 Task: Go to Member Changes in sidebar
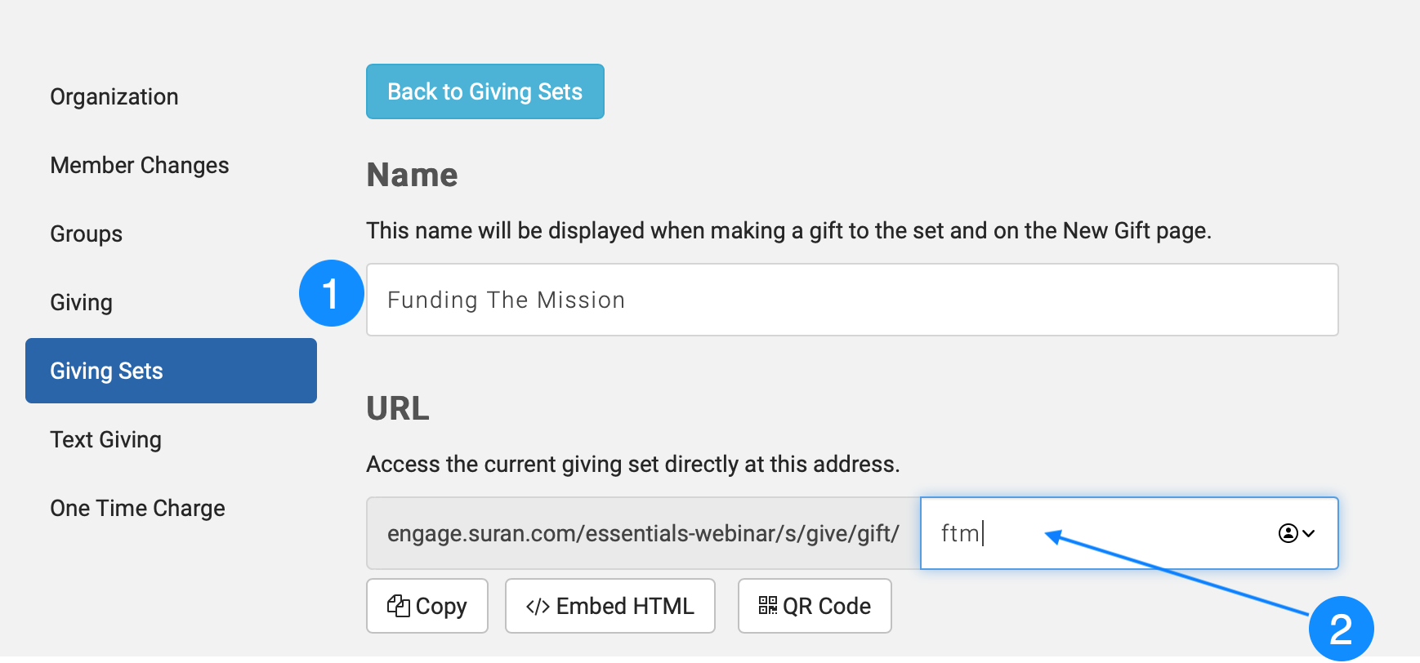(140, 165)
